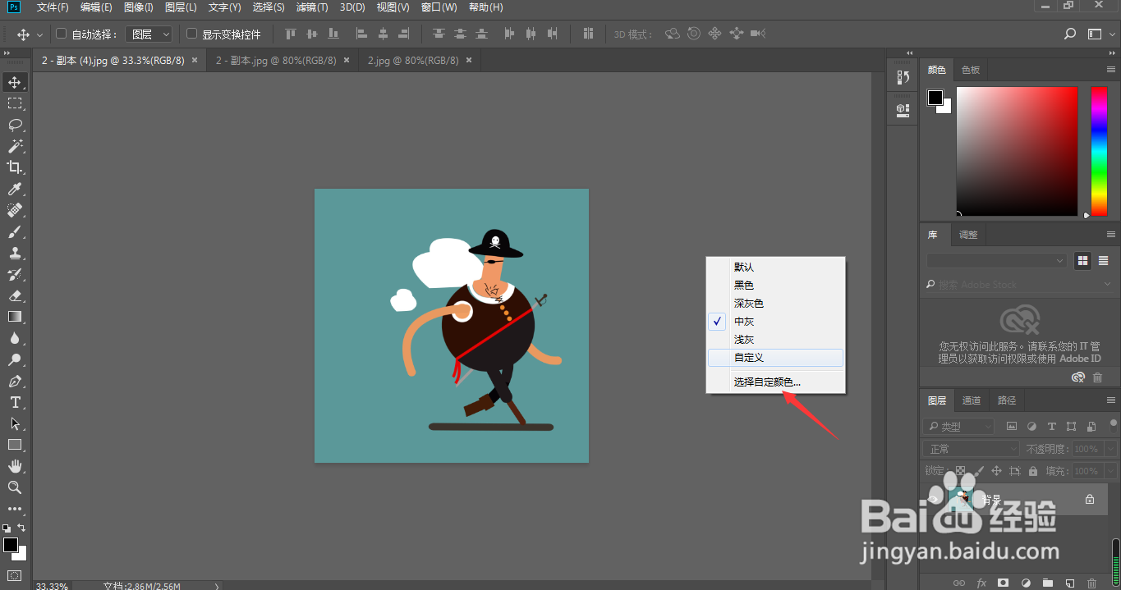Image resolution: width=1121 pixels, height=590 pixels.
Task: Open the 图层 auto-select target dropdown
Action: (x=149, y=34)
